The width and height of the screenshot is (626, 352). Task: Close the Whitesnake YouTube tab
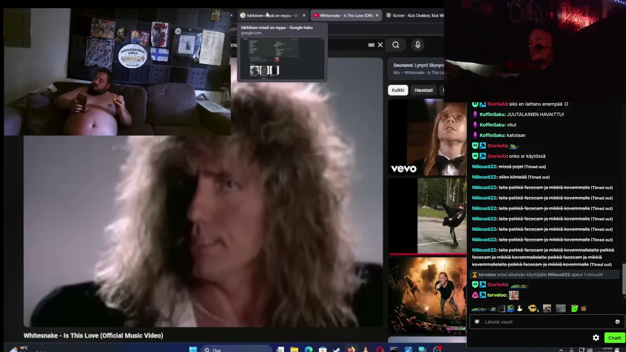coord(377,16)
